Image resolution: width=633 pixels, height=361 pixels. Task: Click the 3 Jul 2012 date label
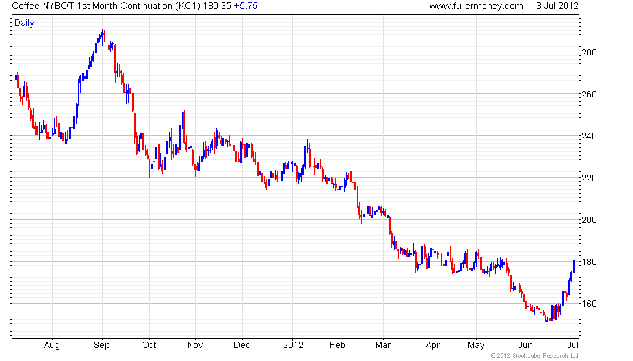pyautogui.click(x=557, y=6)
